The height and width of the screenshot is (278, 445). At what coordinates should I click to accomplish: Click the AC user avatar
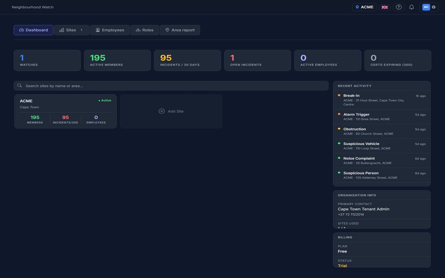coord(426,7)
